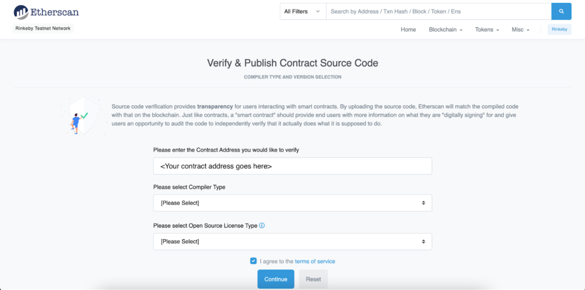The image size is (585, 290).
Task: Open the Misc navigation menu
Action: tap(520, 30)
